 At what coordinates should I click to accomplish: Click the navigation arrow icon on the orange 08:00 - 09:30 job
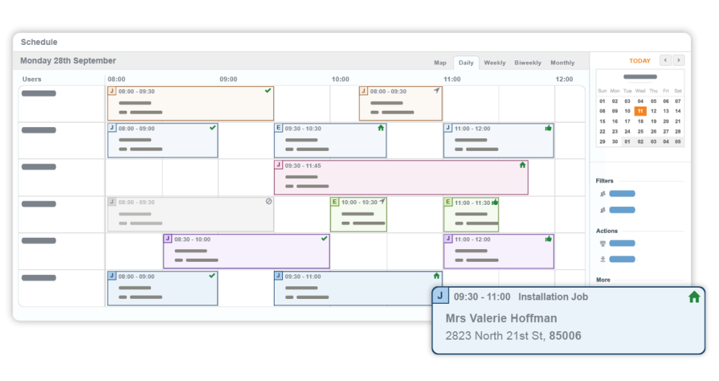point(437,91)
